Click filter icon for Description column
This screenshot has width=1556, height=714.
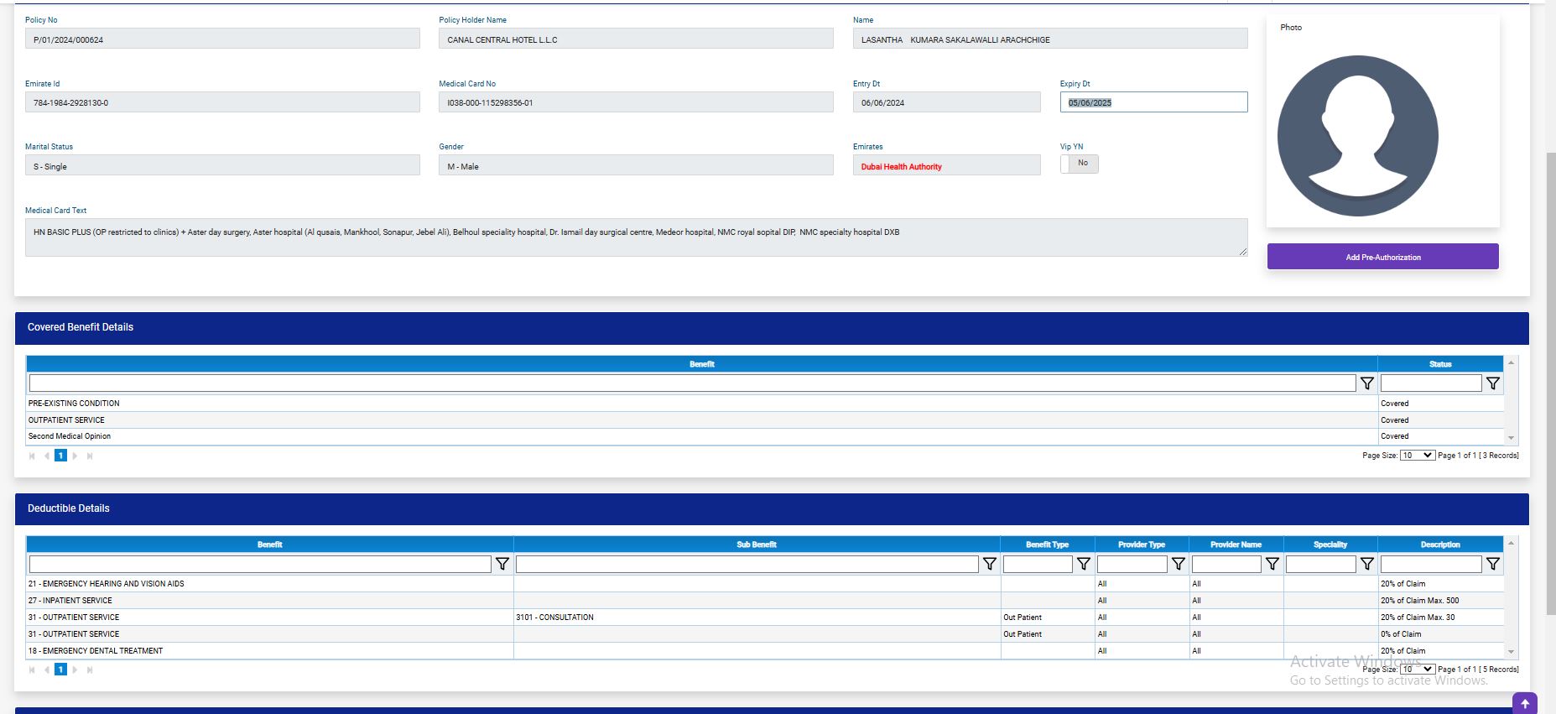(1492, 565)
